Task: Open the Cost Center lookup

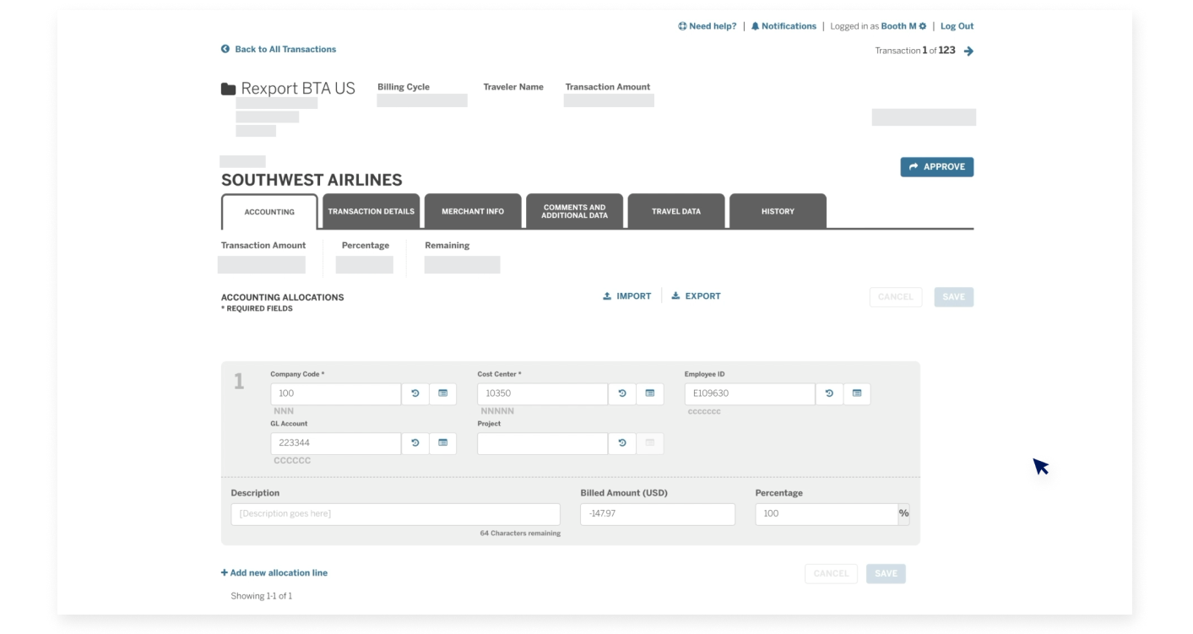Action: pyautogui.click(x=650, y=393)
